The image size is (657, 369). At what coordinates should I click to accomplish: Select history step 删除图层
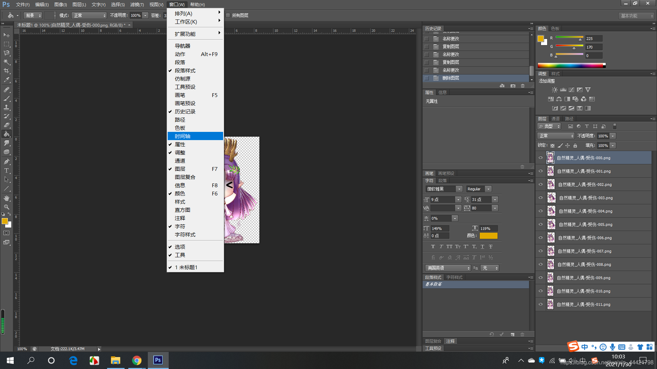(451, 78)
